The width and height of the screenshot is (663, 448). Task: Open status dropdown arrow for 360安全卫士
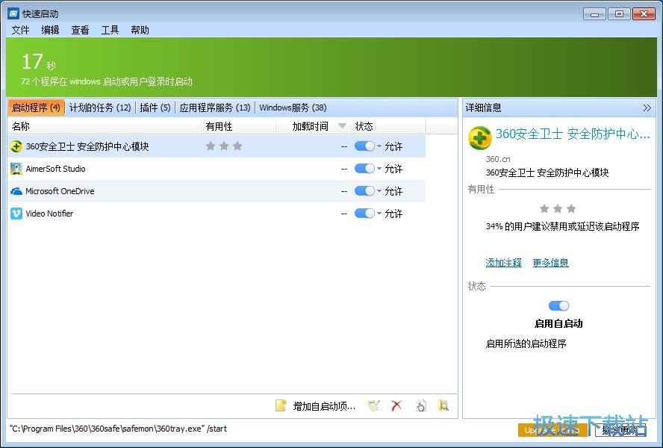[379, 146]
